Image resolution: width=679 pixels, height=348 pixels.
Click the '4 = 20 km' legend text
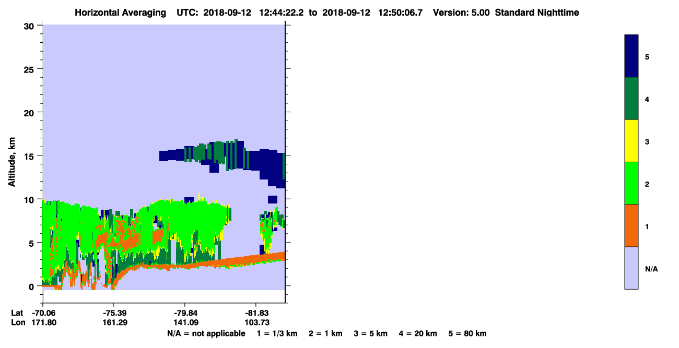[x=418, y=333]
